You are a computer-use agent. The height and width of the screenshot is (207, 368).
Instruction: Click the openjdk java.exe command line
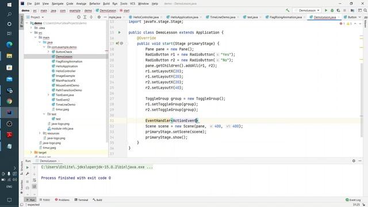tap(97, 167)
